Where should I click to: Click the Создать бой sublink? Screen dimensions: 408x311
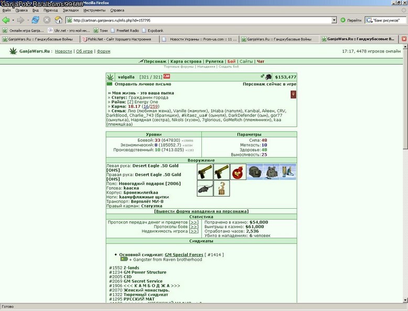[x=229, y=67]
